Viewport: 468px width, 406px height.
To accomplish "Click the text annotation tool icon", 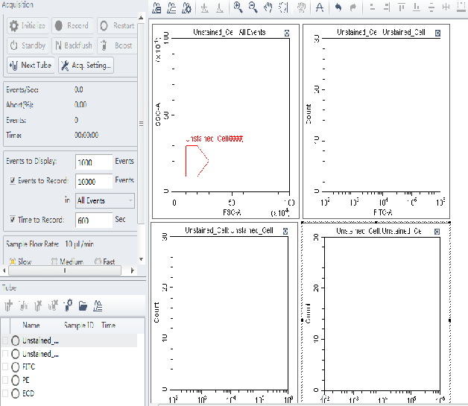I will pos(319,8).
